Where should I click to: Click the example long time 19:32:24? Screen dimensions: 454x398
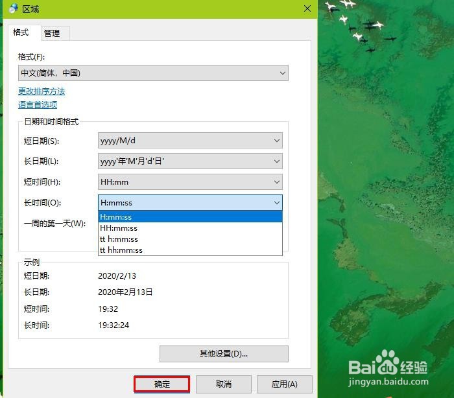pyautogui.click(x=113, y=325)
